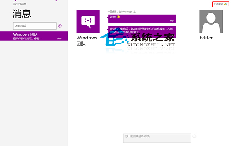Click the connected status text at top right
The width and height of the screenshot is (231, 146).
pyautogui.click(x=218, y=4)
